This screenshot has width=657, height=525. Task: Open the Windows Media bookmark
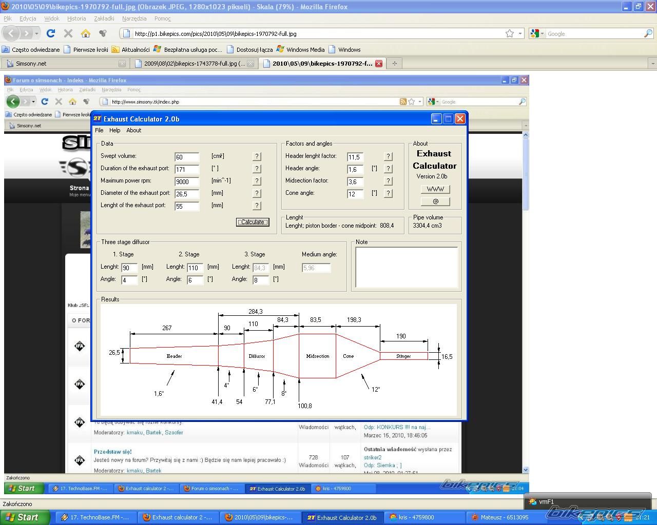tap(300, 50)
